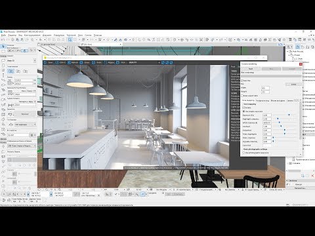Open the Post tab in the VFB side panel
This screenshot has width=315, height=236.
(x=233, y=66)
